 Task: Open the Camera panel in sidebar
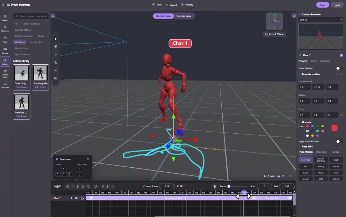point(5,50)
